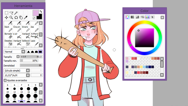
Task: Choose brush size preset 50
Action: click(x=35, y=97)
